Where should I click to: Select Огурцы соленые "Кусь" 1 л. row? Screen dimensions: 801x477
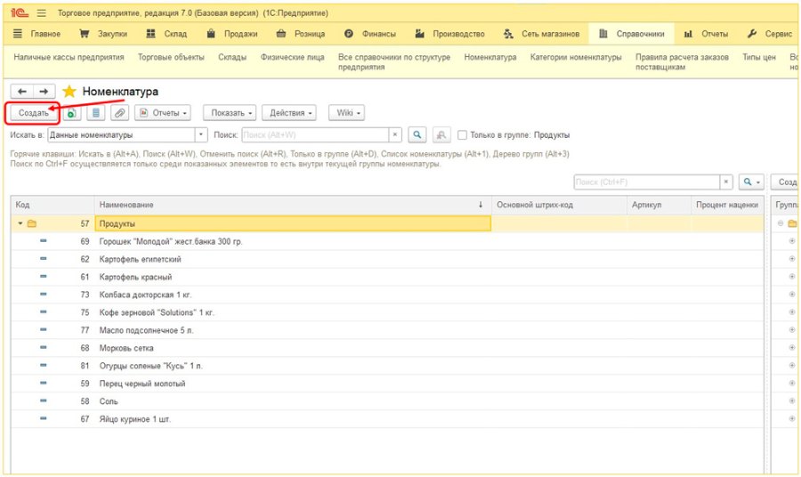point(387,366)
